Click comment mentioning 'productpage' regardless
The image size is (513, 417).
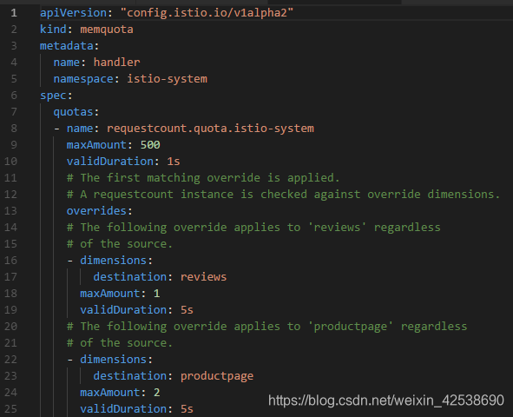pyautogui.click(x=267, y=327)
